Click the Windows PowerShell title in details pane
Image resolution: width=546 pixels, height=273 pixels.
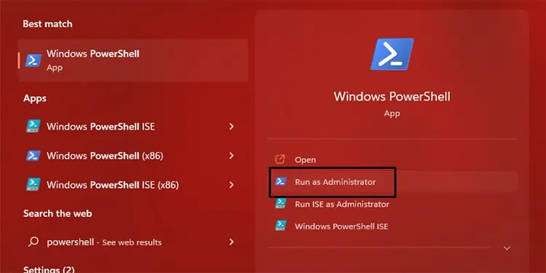click(x=392, y=96)
